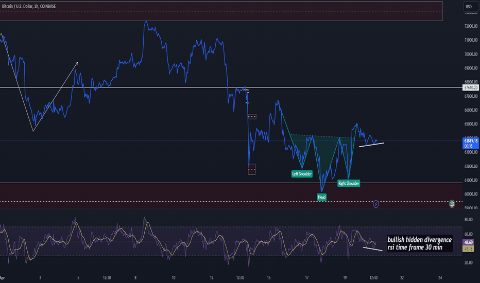Select the bullish hidden divergence text note

tap(419, 243)
